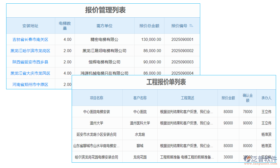Sort by the 报价总金额 column header

pyautogui.click(x=149, y=25)
